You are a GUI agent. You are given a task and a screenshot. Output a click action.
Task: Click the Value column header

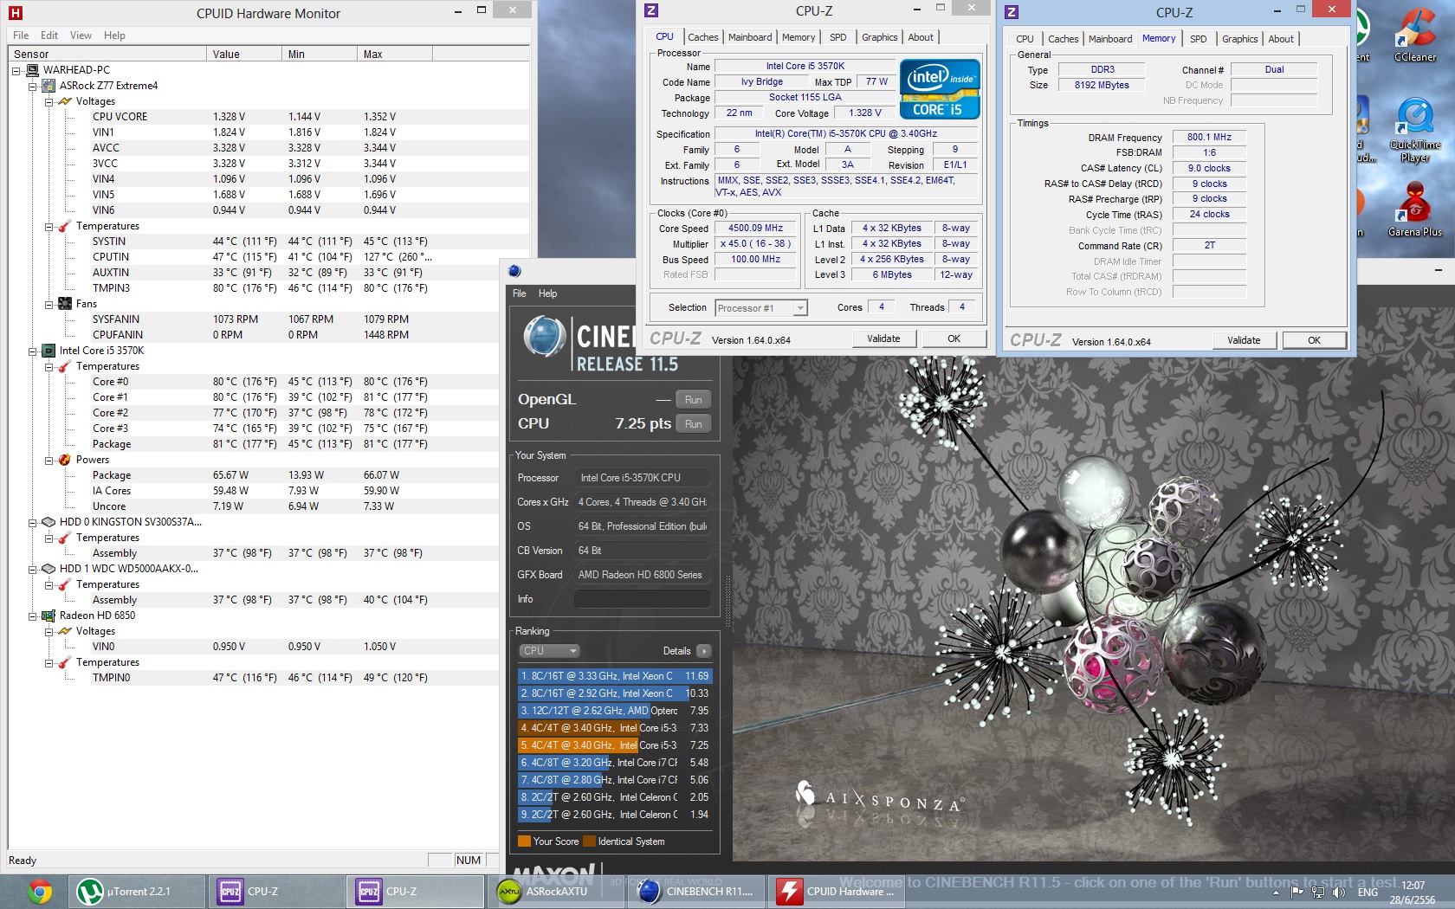click(x=245, y=54)
